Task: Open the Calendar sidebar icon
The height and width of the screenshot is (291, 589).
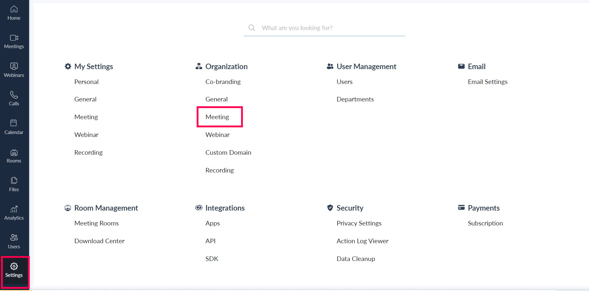Action: 14,127
